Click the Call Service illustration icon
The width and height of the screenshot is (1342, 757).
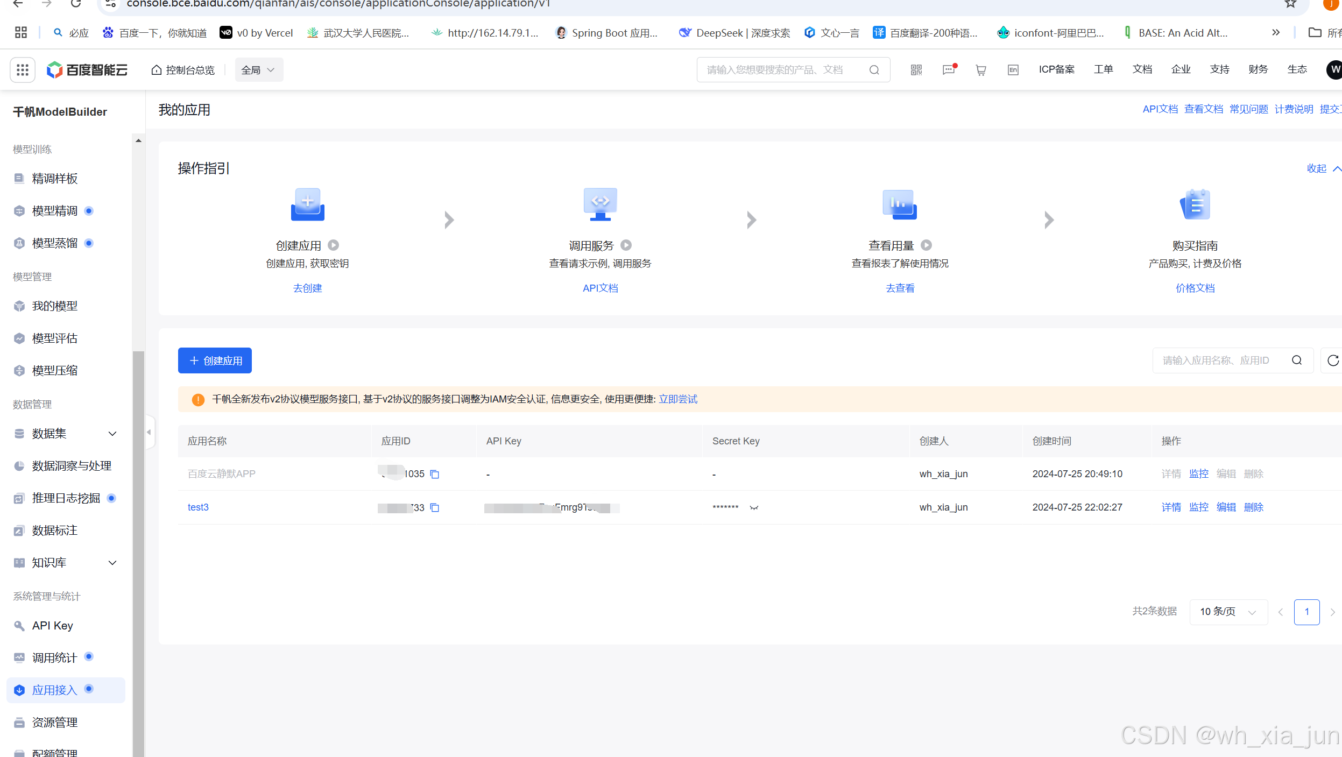(x=601, y=204)
